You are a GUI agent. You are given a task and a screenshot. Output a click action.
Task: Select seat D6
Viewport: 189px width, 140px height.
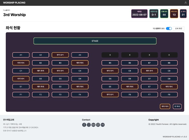click(130, 79)
